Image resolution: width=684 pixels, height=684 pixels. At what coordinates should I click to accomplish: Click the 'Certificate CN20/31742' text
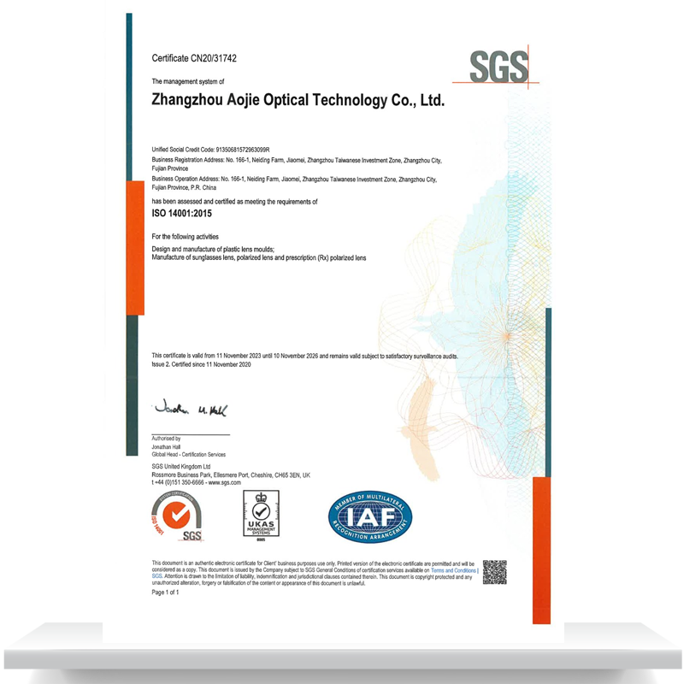194,58
